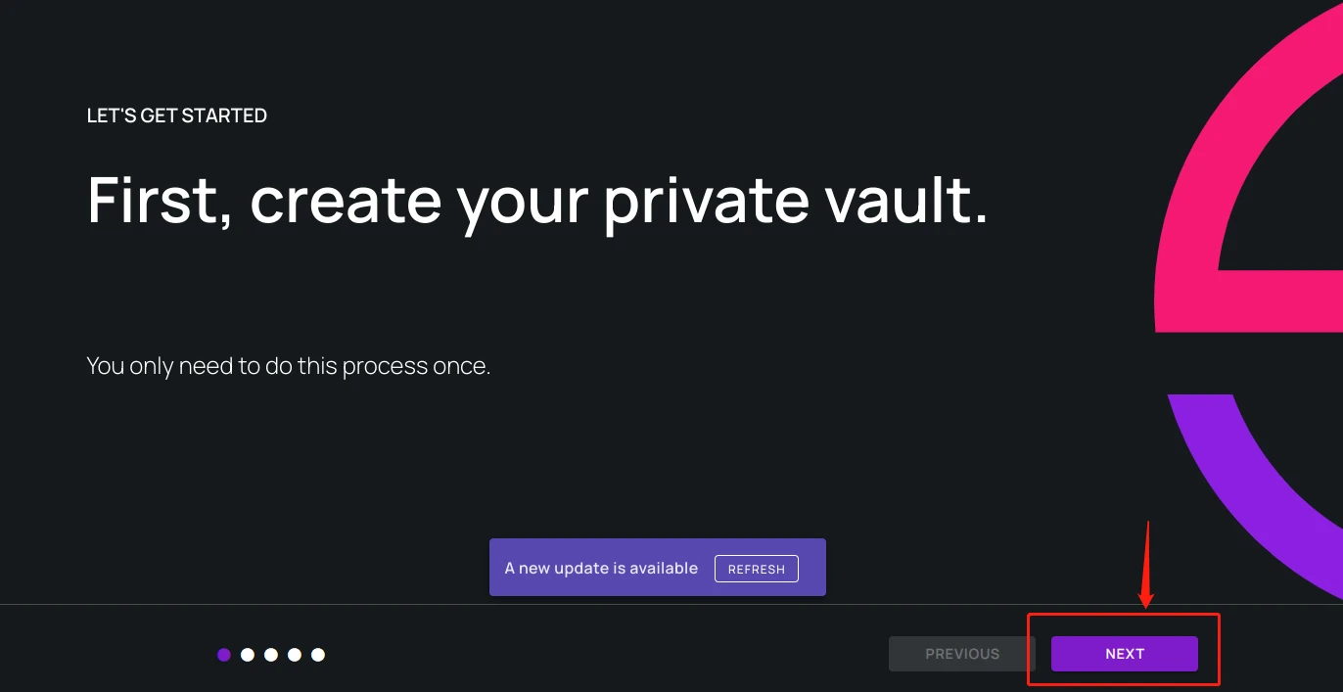
Task: Select the third onboarding step dot
Action: [271, 655]
